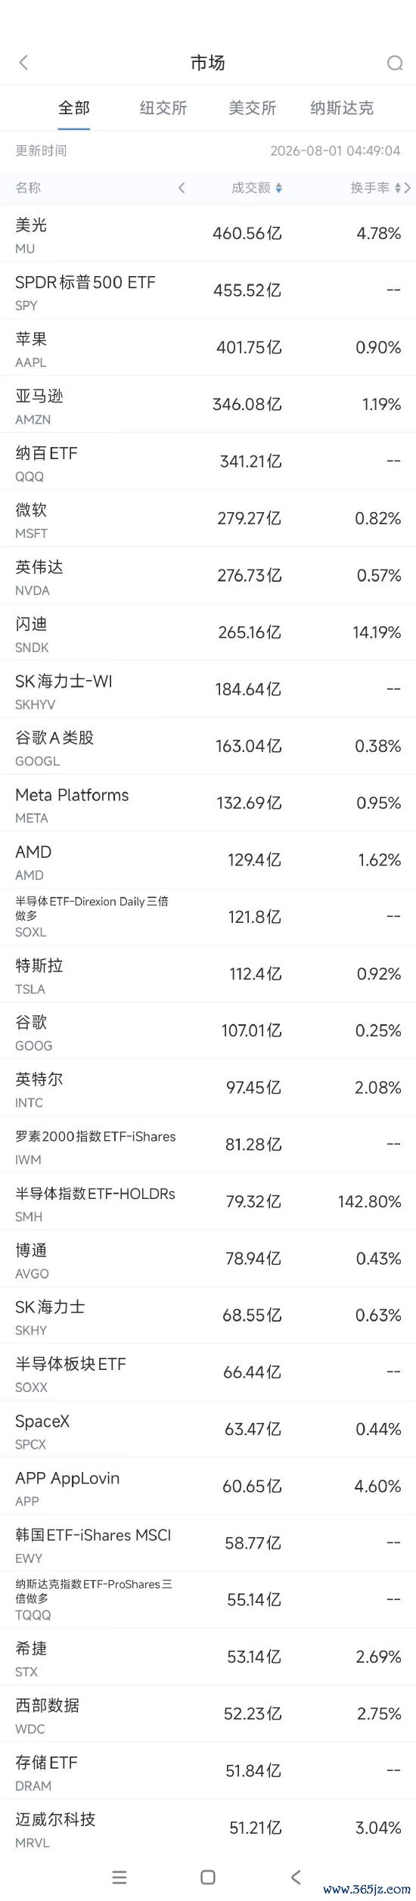416x1901 pixels.
Task: Open the 苹果 AAPL stock row
Action: [208, 348]
